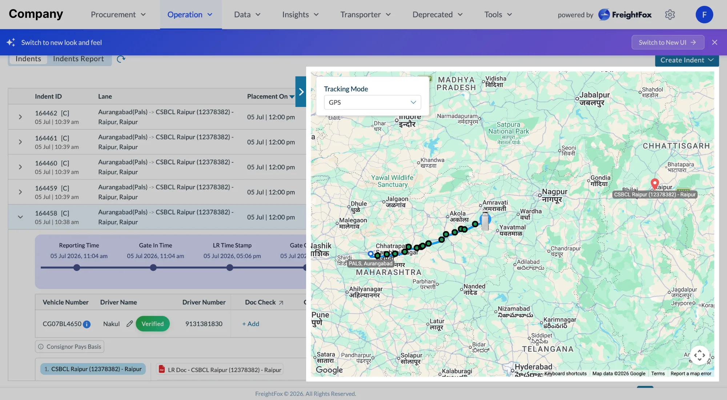Open Tracking Mode GPS dropdown
Viewport: 727px width, 400px height.
(x=372, y=102)
